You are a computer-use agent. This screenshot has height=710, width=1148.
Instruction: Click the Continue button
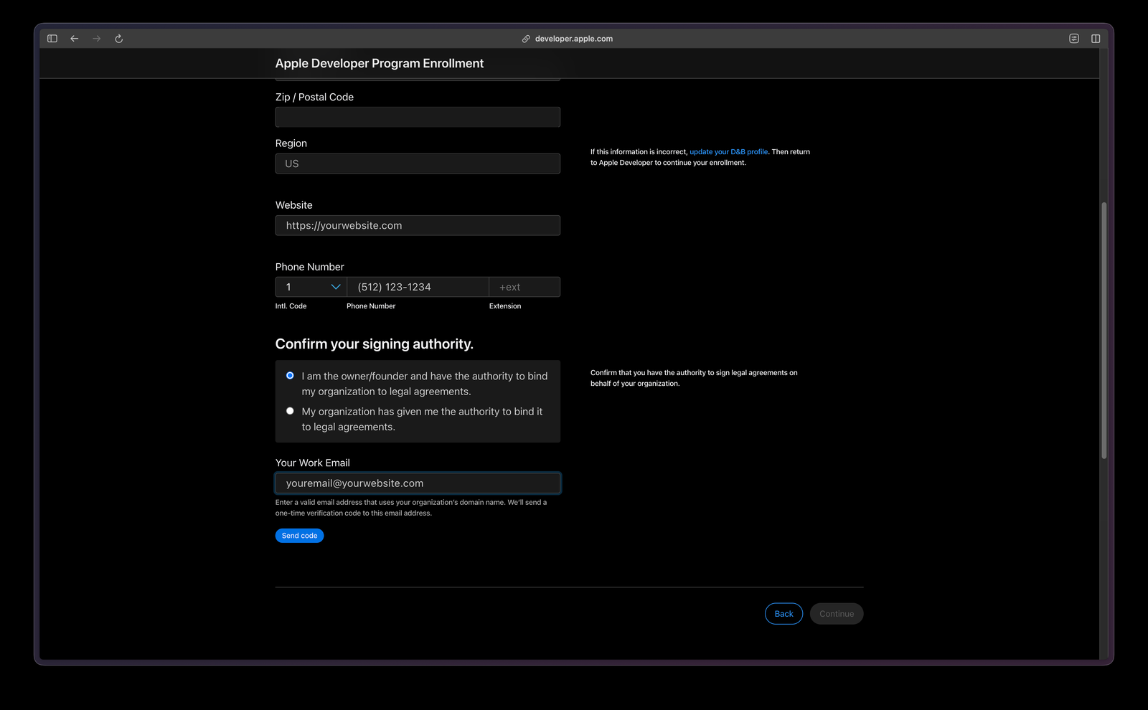[837, 614]
